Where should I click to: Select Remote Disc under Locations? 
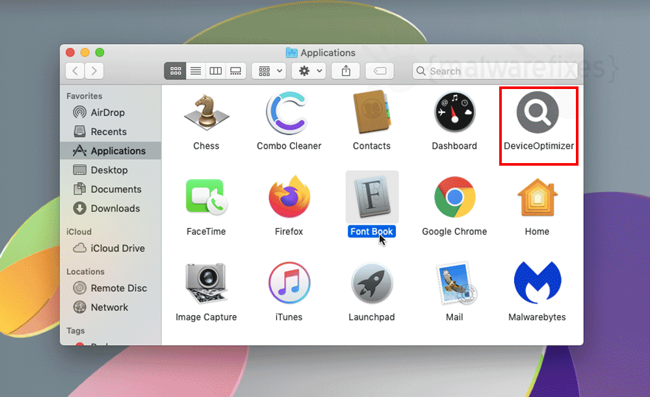pyautogui.click(x=110, y=288)
